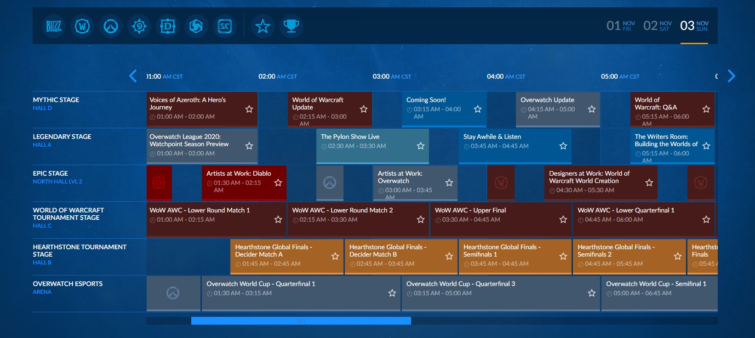Favorite WoW AWC Lower Round Match 2
This screenshot has width=755, height=338.
[x=421, y=220]
